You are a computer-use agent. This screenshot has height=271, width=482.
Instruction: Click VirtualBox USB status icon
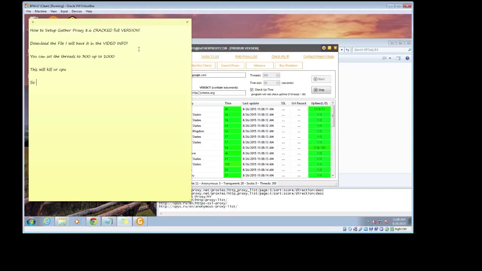click(360, 229)
